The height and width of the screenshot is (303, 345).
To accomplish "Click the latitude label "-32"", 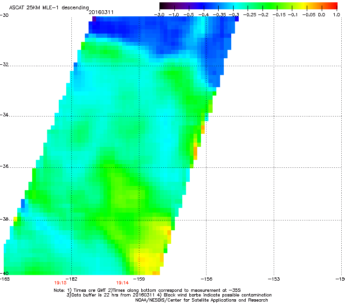I will coord(4,64).
